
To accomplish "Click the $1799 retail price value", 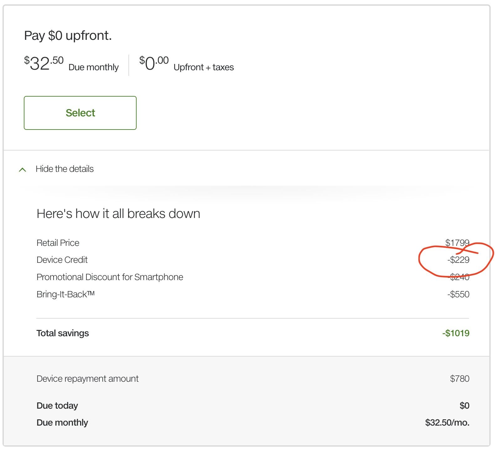I will click(457, 243).
